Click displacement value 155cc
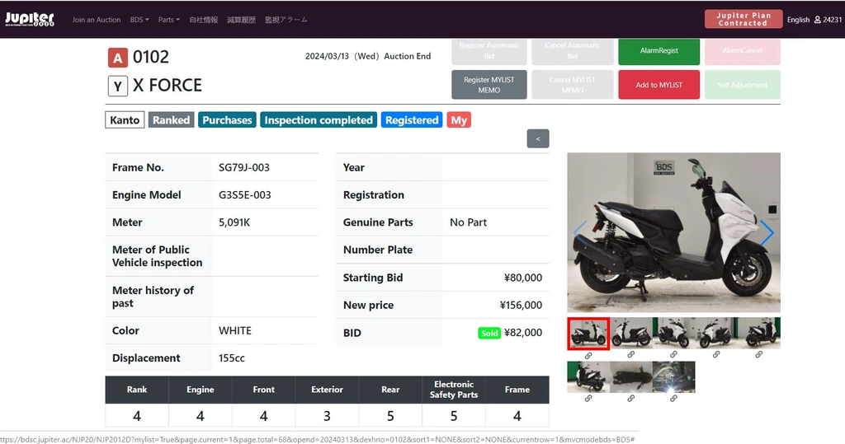 [x=232, y=358]
